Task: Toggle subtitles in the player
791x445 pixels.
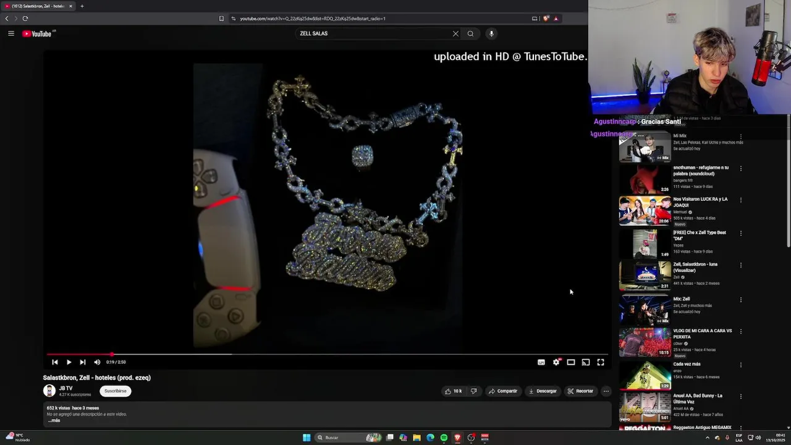Action: (541, 362)
